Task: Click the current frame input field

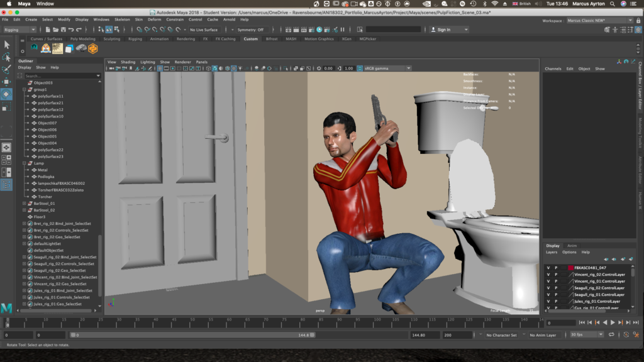Action: 560,323
